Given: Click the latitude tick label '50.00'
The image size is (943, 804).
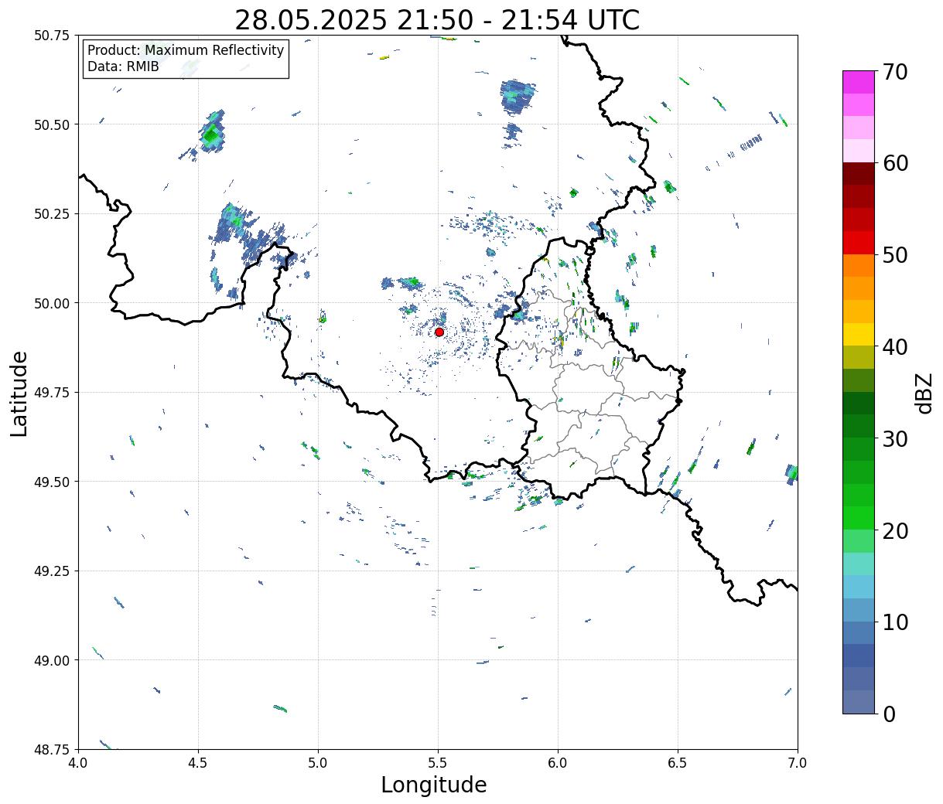Looking at the screenshot, I should pyautogui.click(x=52, y=303).
